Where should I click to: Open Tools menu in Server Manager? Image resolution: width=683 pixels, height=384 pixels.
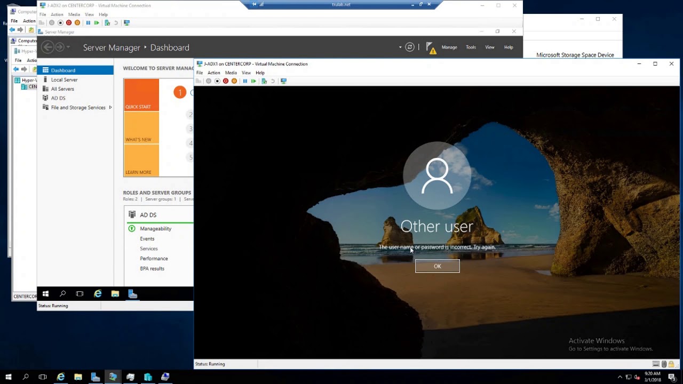(471, 47)
